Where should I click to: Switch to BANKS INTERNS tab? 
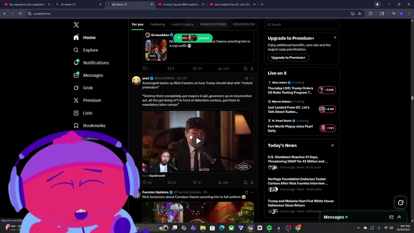pyautogui.click(x=213, y=24)
